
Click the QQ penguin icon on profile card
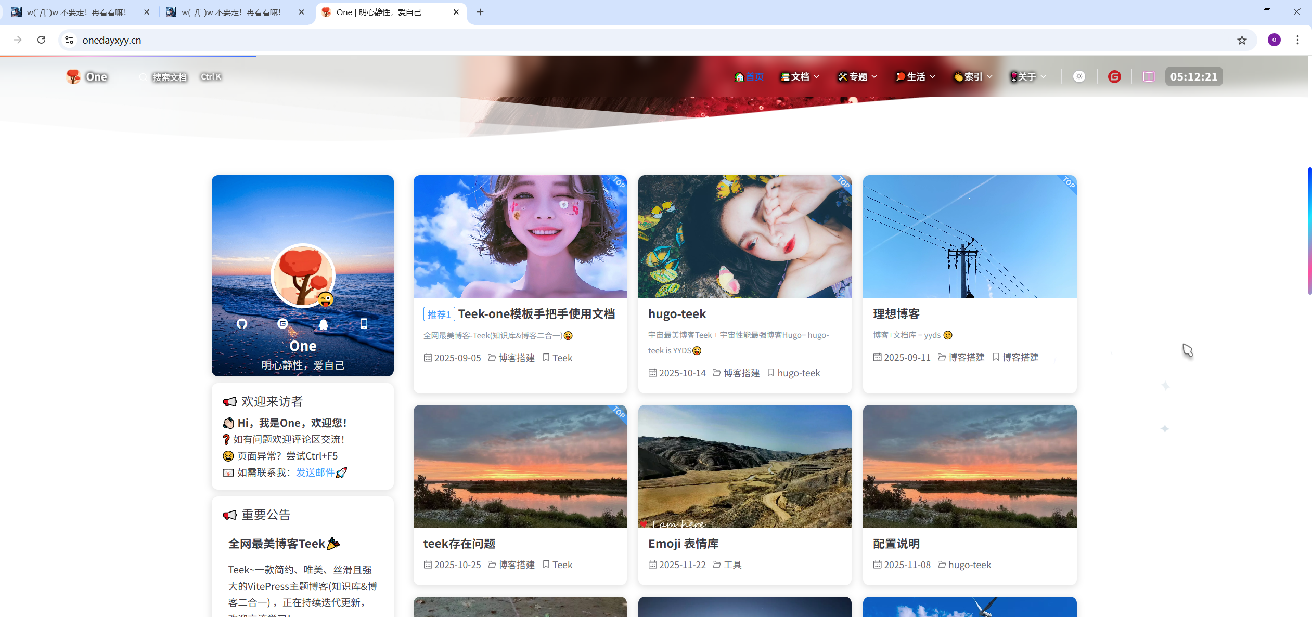pos(323,324)
